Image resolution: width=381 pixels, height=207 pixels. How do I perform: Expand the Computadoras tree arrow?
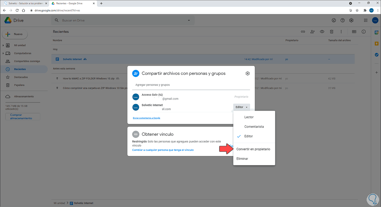point(3,53)
